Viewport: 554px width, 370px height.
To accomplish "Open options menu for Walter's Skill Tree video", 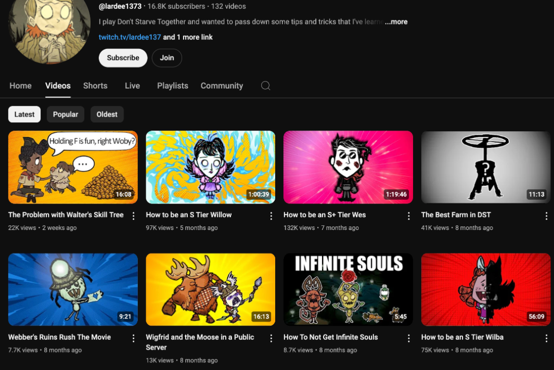I will click(134, 216).
